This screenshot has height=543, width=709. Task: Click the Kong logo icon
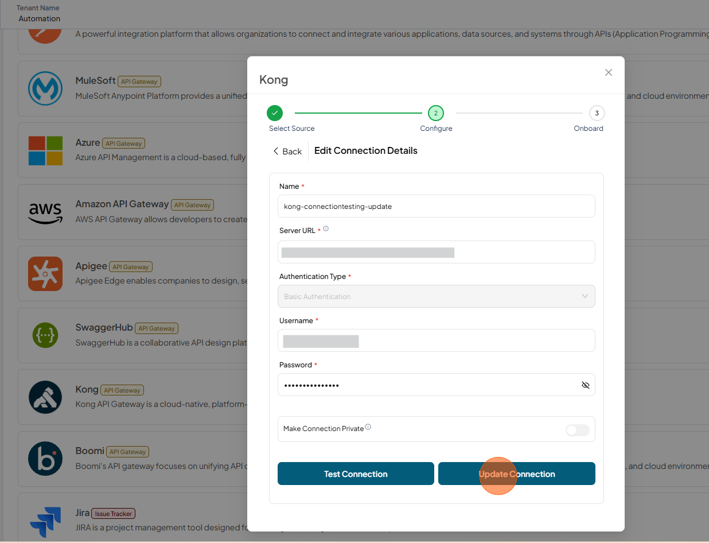pos(45,397)
